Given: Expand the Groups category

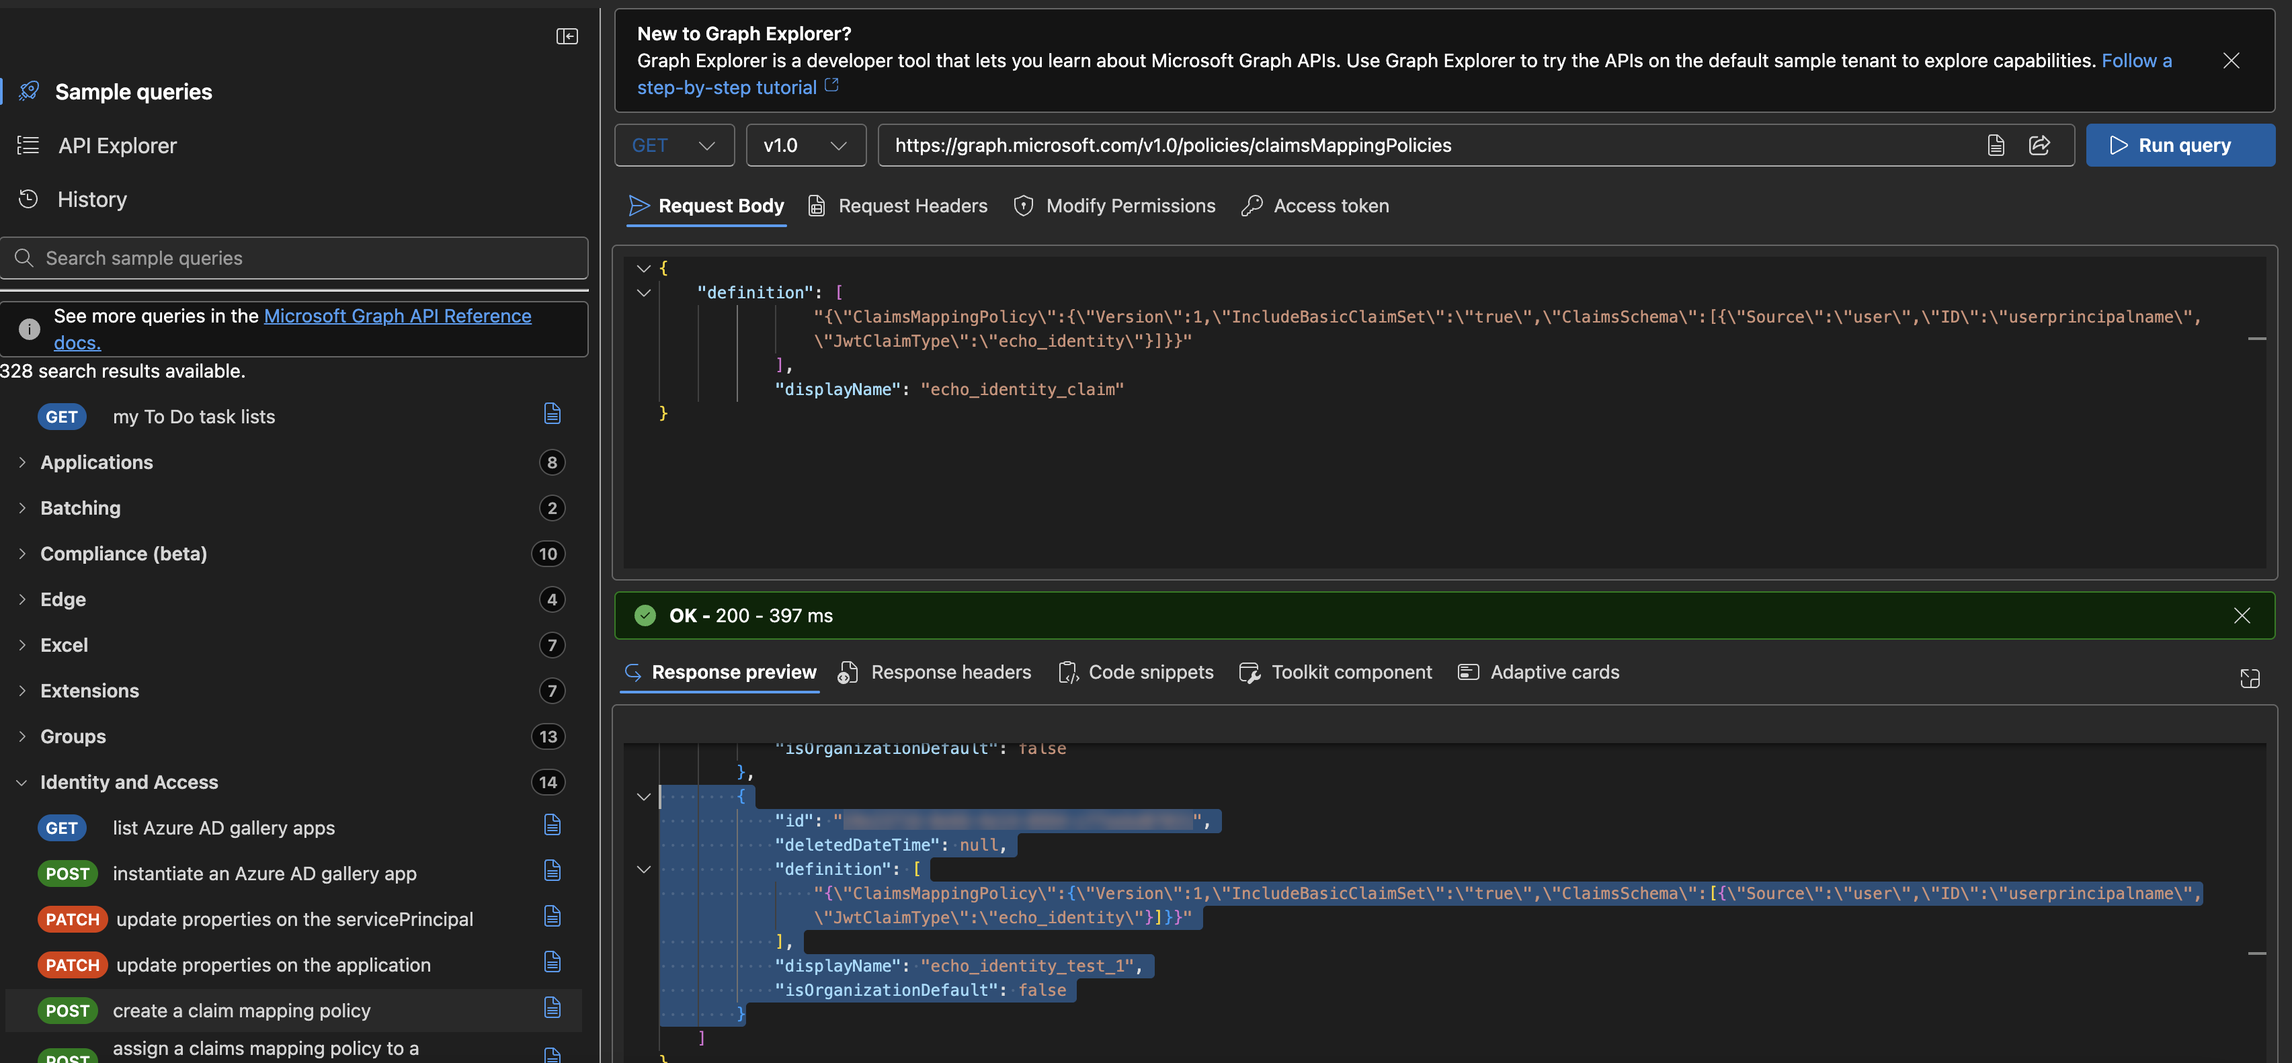Looking at the screenshot, I should pyautogui.click(x=22, y=736).
